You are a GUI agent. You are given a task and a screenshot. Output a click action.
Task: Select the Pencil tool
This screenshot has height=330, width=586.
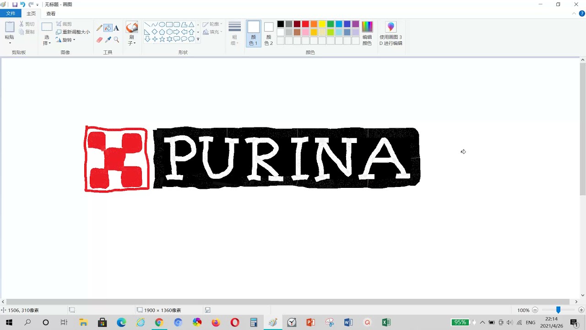[99, 28]
